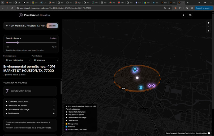This screenshot has width=214, height=136.
Task: Click the blue renewal marker at bottom of circle
Action: [x=141, y=88]
